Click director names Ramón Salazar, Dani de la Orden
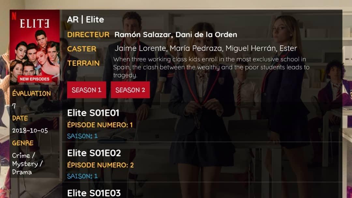The image size is (352, 198). [176, 35]
